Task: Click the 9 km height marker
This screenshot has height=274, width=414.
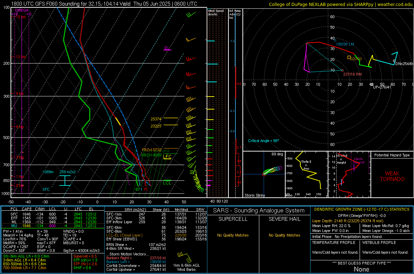Action: click(x=20, y=93)
